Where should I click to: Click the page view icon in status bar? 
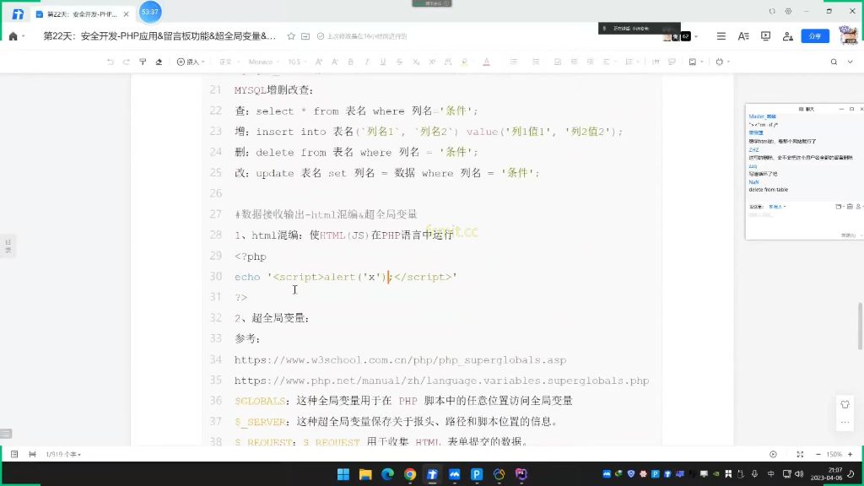(14, 454)
